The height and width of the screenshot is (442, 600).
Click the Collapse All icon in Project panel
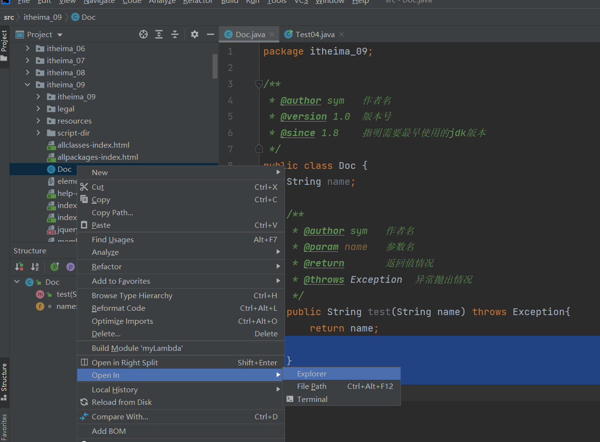pyautogui.click(x=175, y=34)
